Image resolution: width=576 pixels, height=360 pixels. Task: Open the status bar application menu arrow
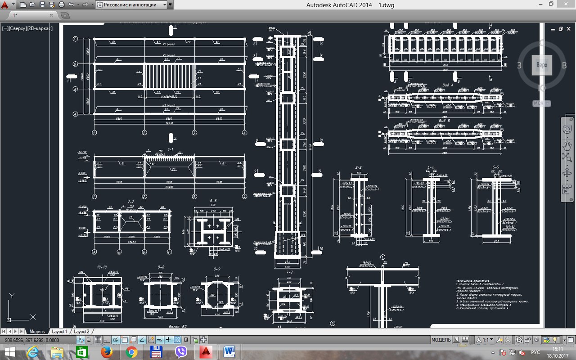(x=564, y=340)
